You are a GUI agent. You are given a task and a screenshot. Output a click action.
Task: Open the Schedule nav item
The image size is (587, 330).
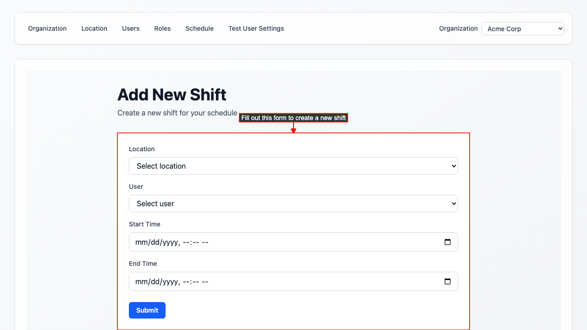199,28
